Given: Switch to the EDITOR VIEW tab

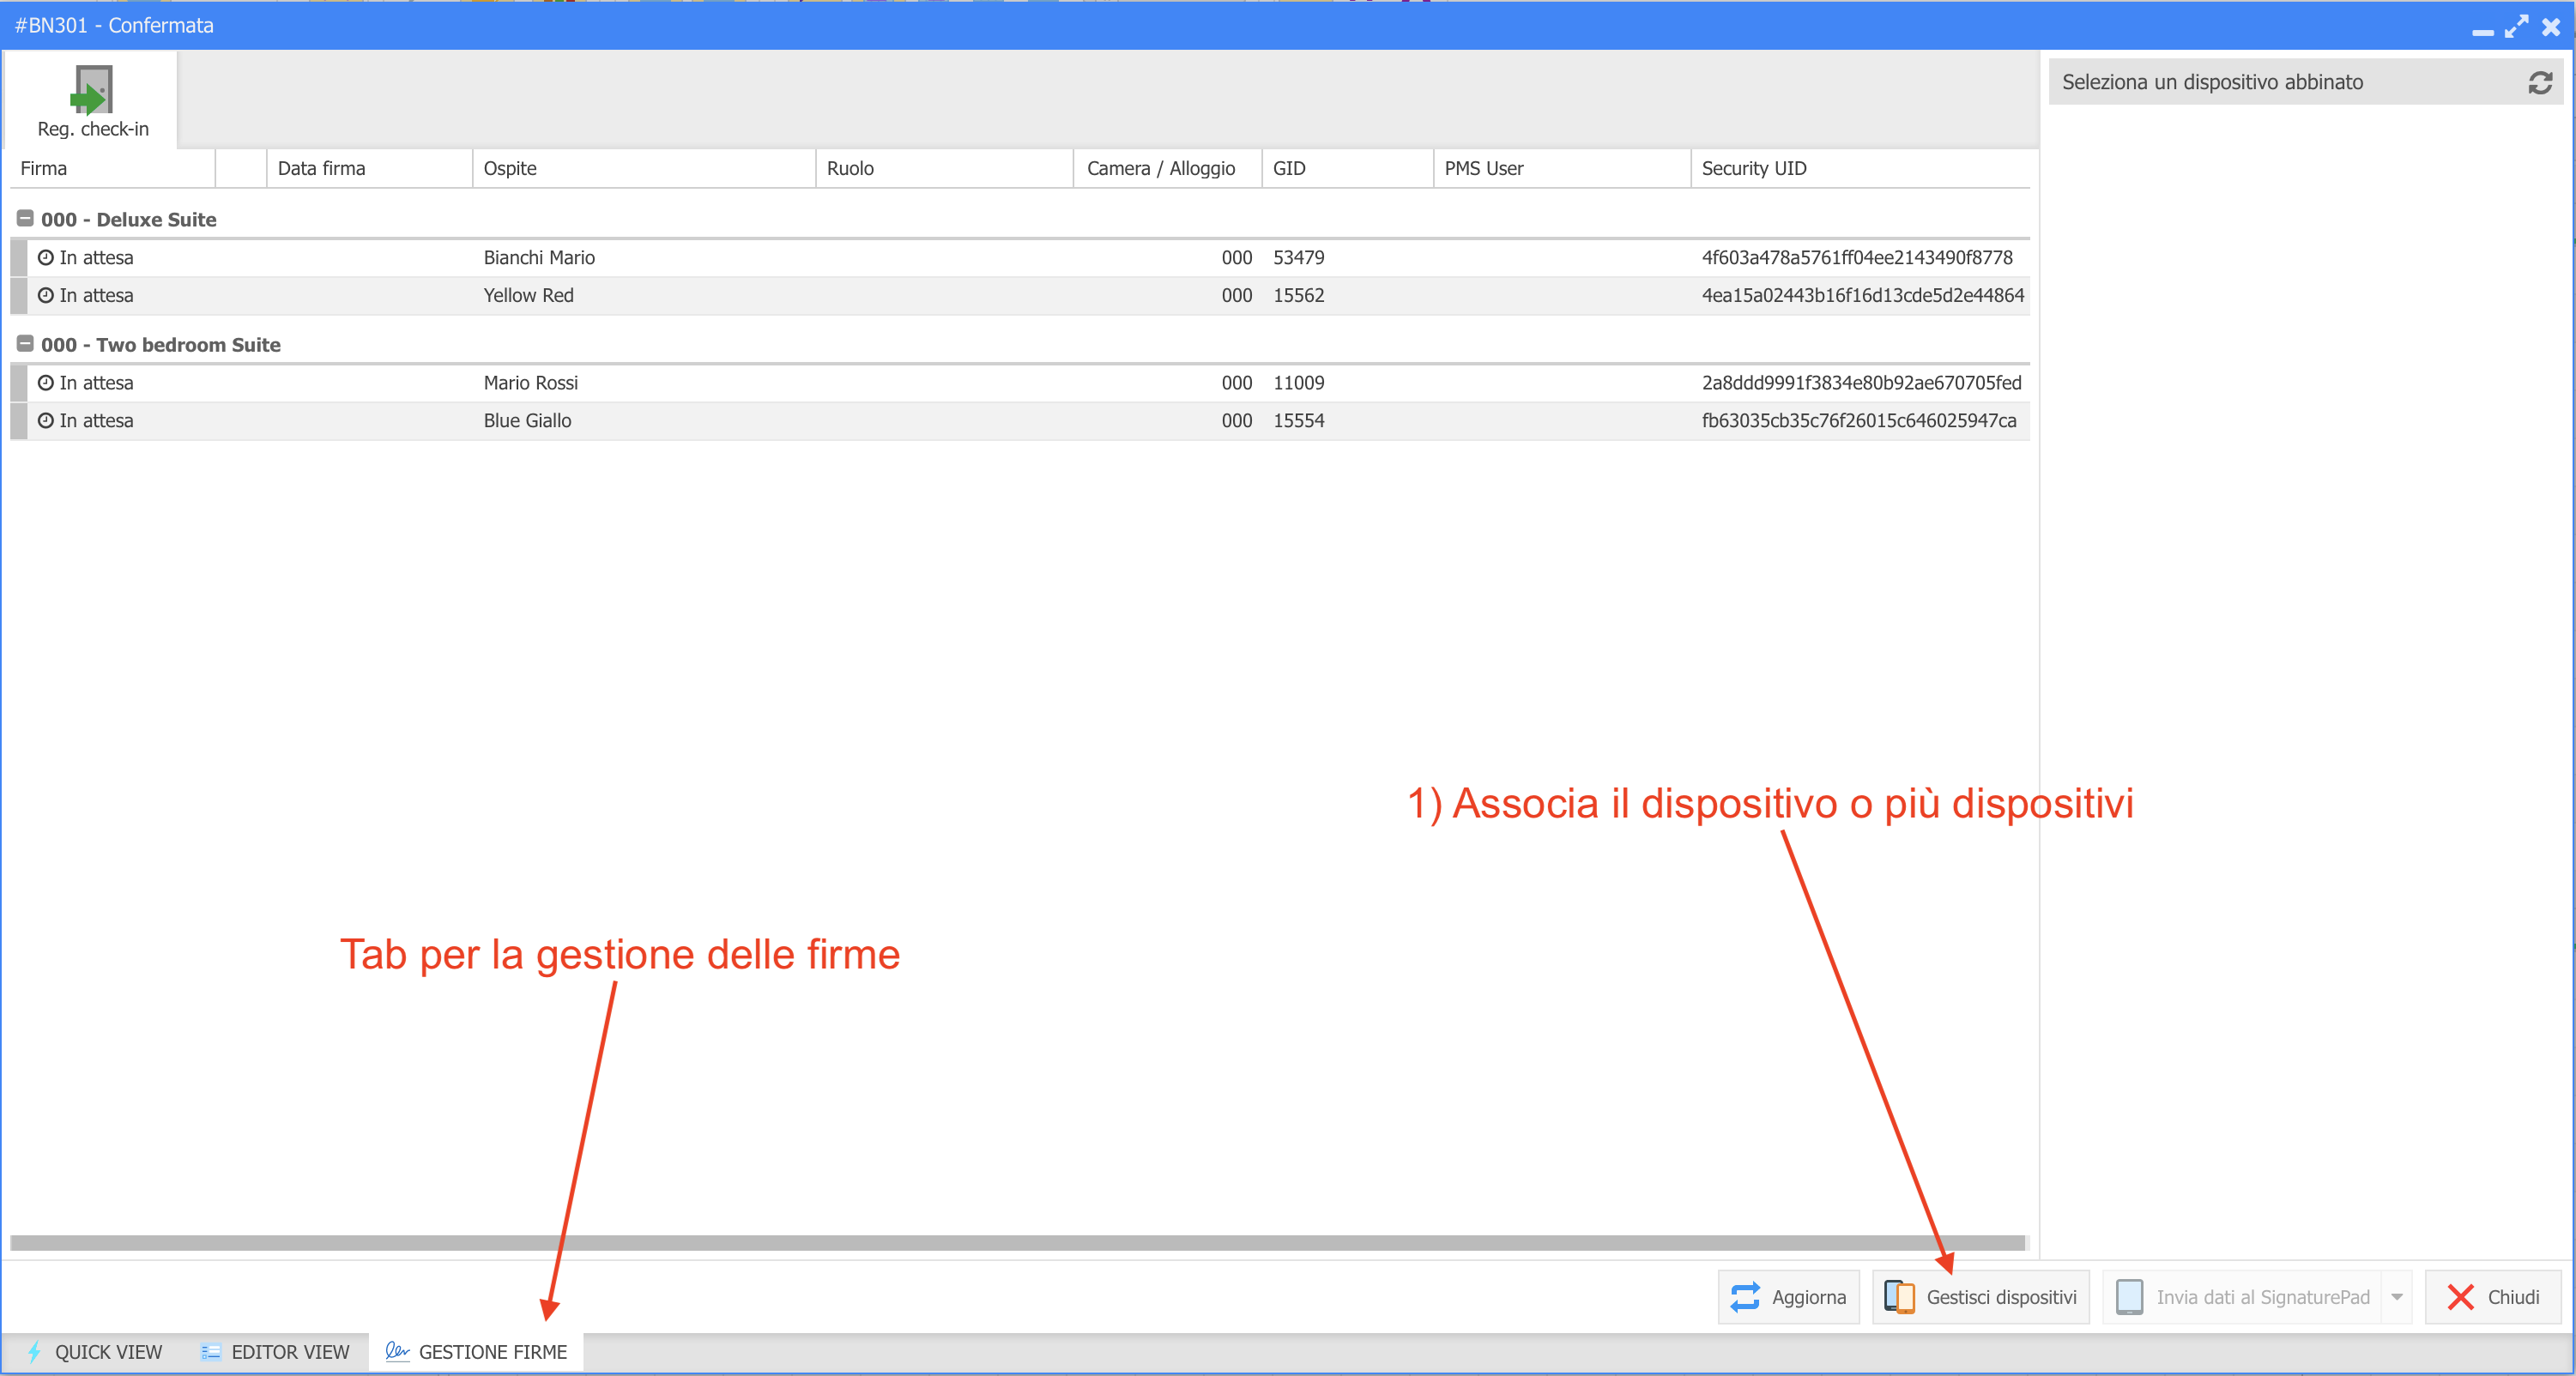Looking at the screenshot, I should pos(275,1352).
